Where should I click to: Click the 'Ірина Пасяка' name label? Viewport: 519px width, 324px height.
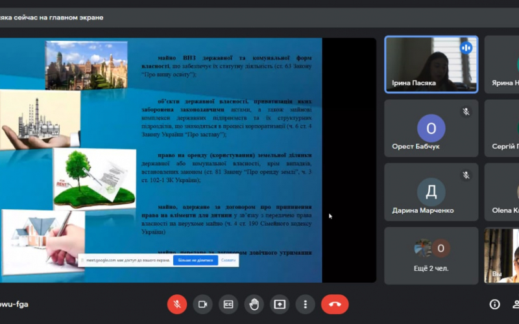coord(414,83)
